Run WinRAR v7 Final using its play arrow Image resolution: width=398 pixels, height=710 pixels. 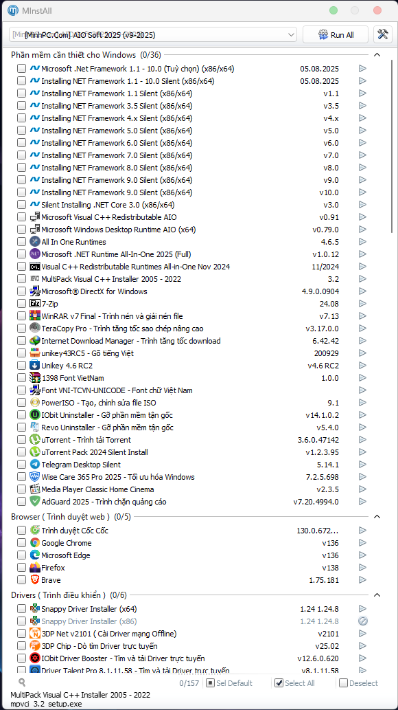(x=362, y=316)
